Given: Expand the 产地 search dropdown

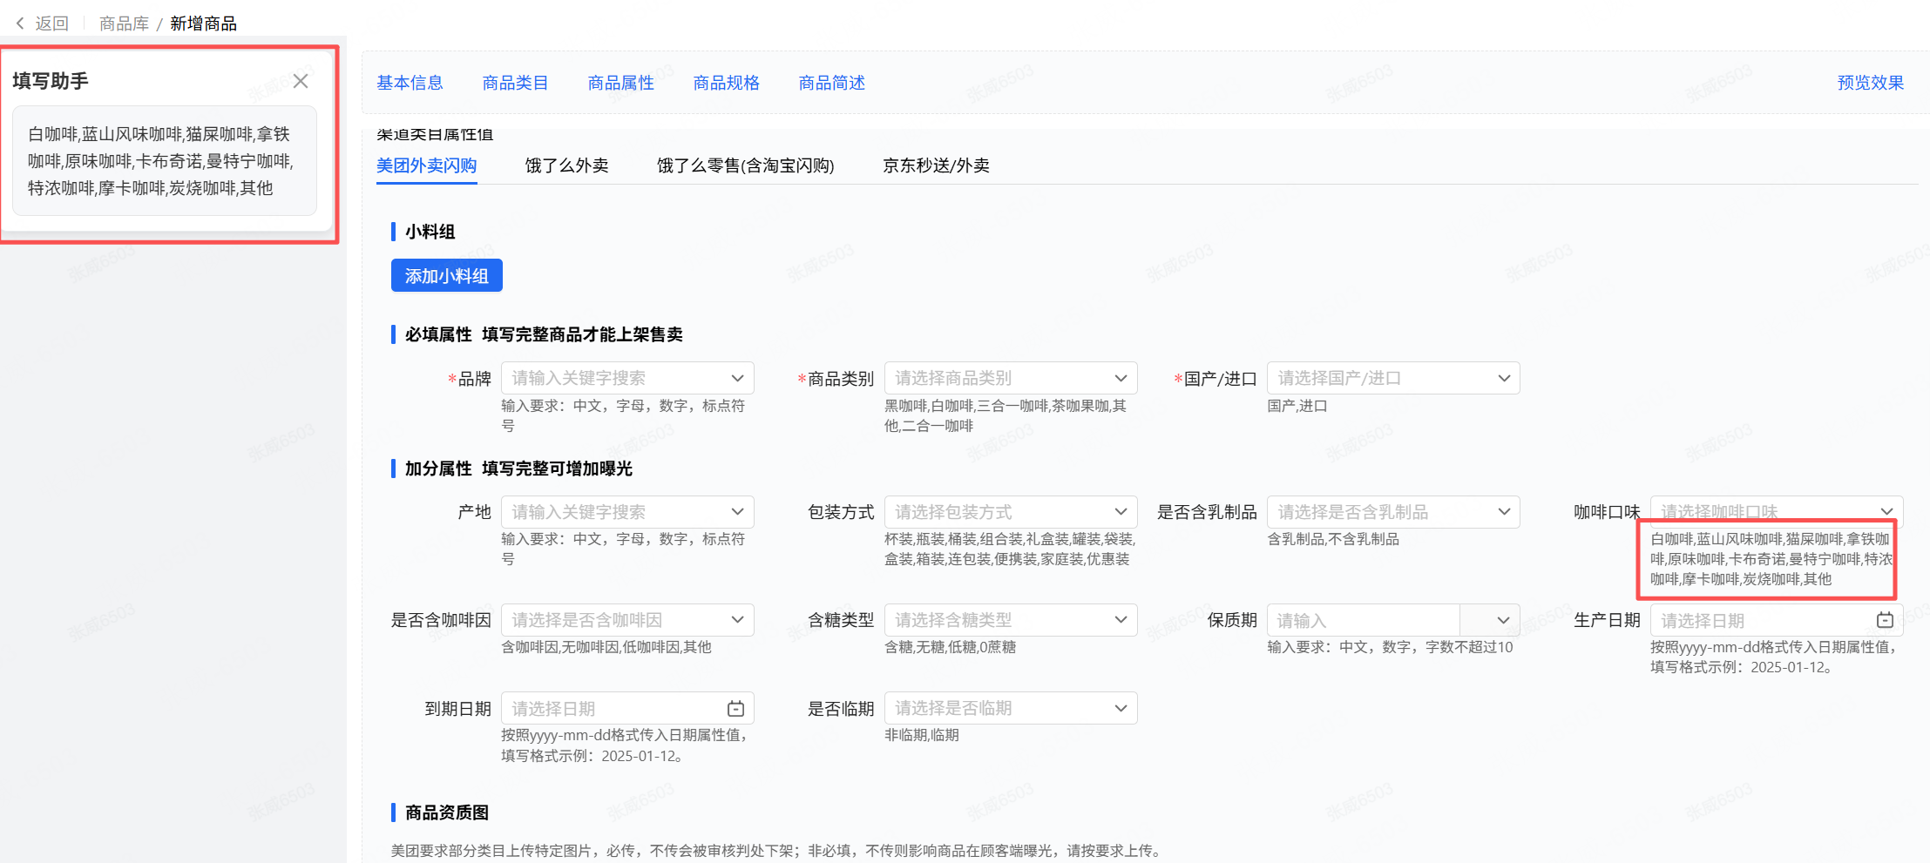Looking at the screenshot, I should (627, 512).
